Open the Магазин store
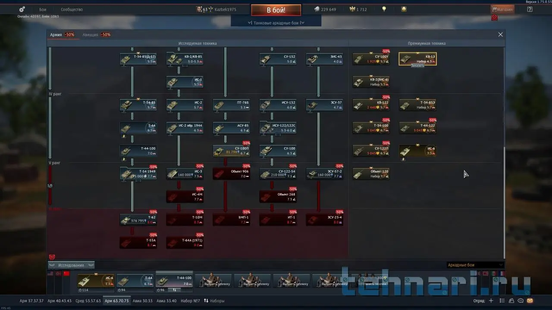The width and height of the screenshot is (552, 310). [502, 9]
